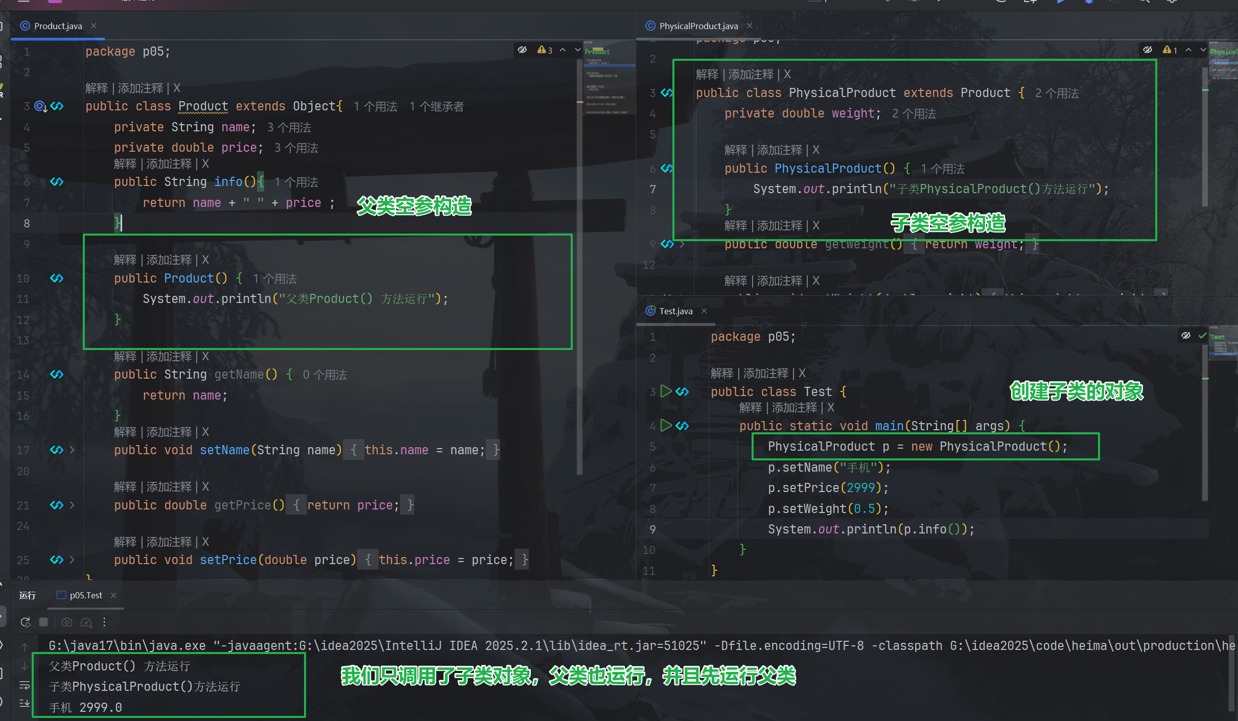Toggle soft-wrap in the console output
Screen dimensions: 1238x721
click(24, 685)
